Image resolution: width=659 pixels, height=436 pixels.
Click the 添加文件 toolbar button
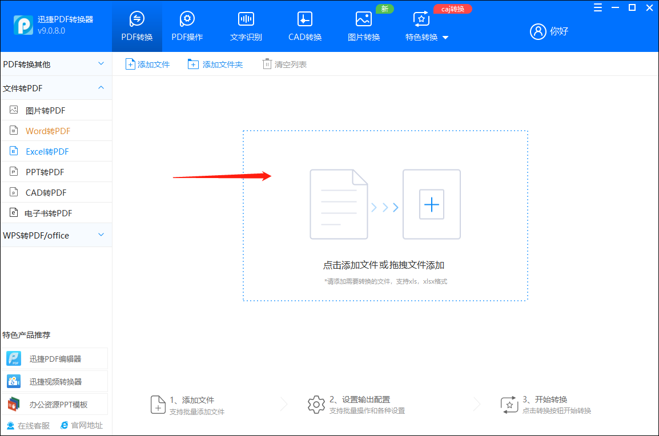click(147, 64)
